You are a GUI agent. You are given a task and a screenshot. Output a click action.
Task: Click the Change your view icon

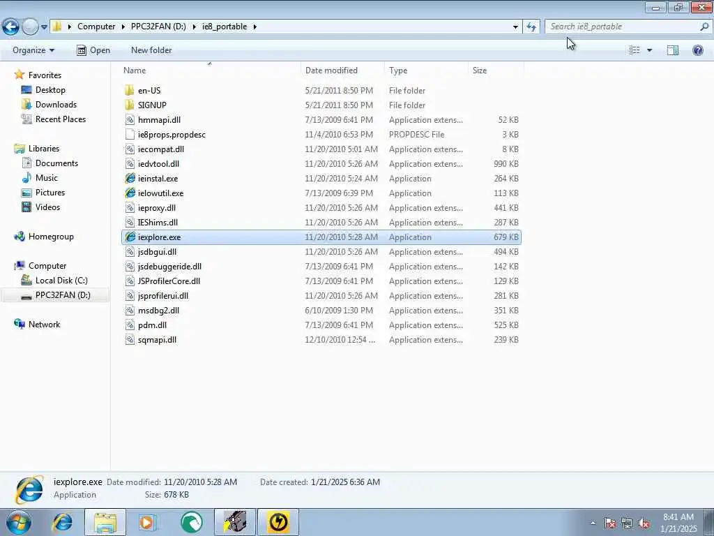[x=635, y=50]
